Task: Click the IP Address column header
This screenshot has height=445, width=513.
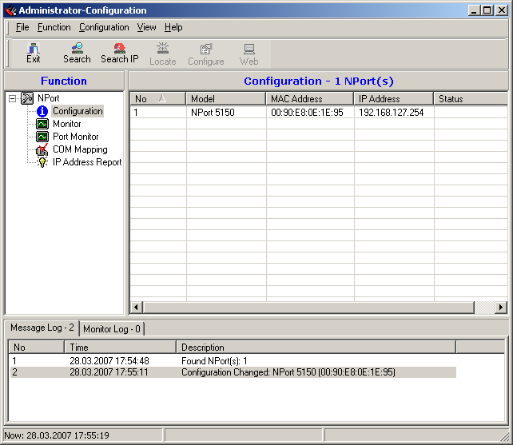Action: coord(393,99)
